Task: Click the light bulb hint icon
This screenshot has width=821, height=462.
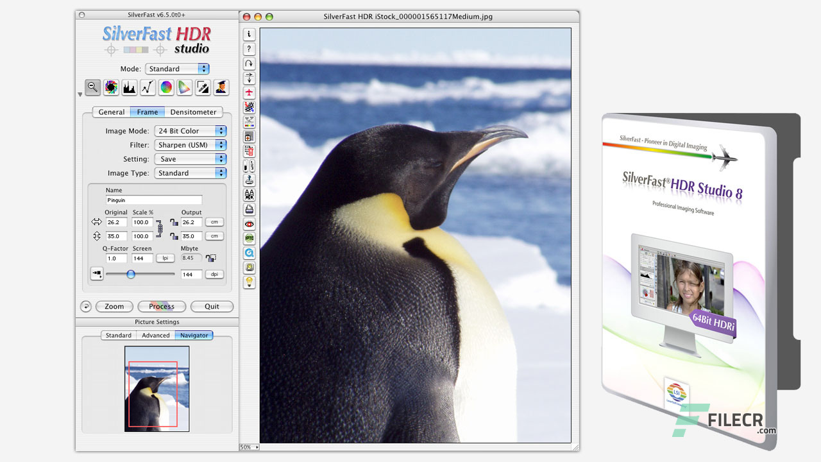Action: (x=250, y=282)
